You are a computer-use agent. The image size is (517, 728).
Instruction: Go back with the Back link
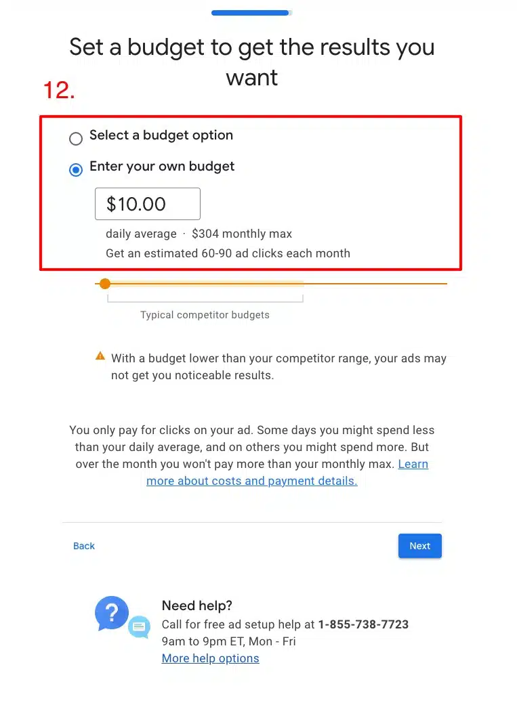tap(83, 546)
